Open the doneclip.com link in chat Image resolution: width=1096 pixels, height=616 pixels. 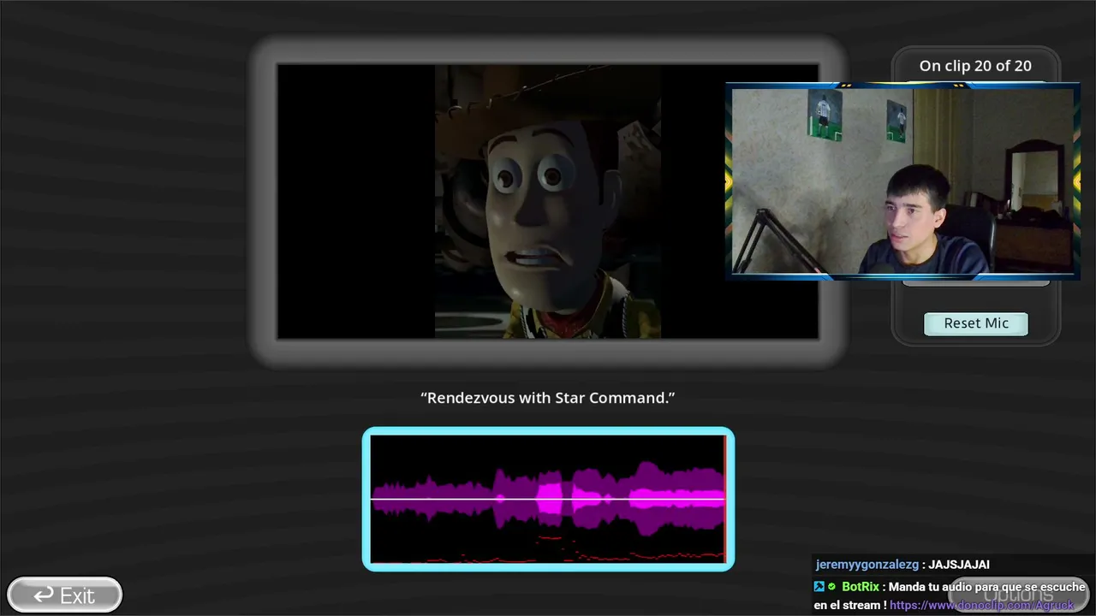[x=981, y=605]
